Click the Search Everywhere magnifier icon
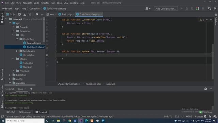The image size is (218, 123). [209, 9]
